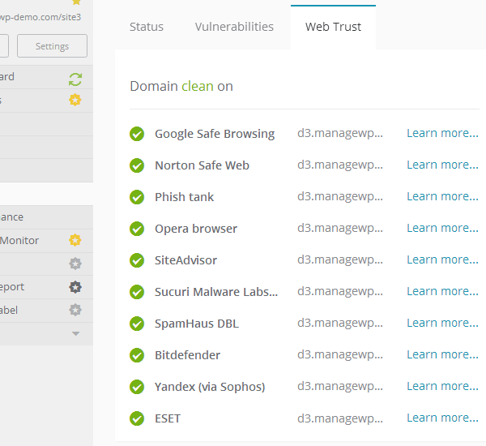This screenshot has width=486, height=446.
Task: Open Learn more for Sucuri Malware Labs
Action: [442, 291]
